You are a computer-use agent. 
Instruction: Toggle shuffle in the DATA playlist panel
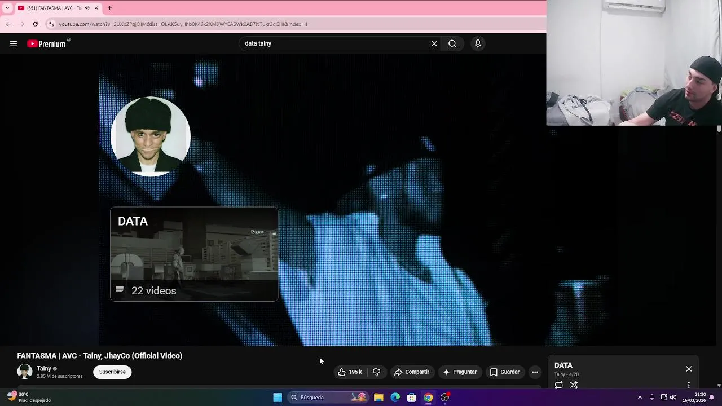(574, 385)
